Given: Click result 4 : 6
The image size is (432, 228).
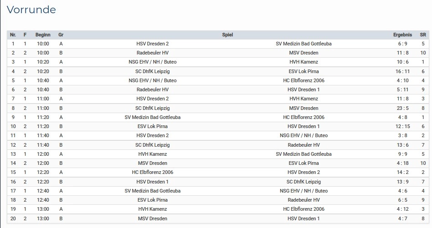Looking at the screenshot, I should [x=402, y=191].
